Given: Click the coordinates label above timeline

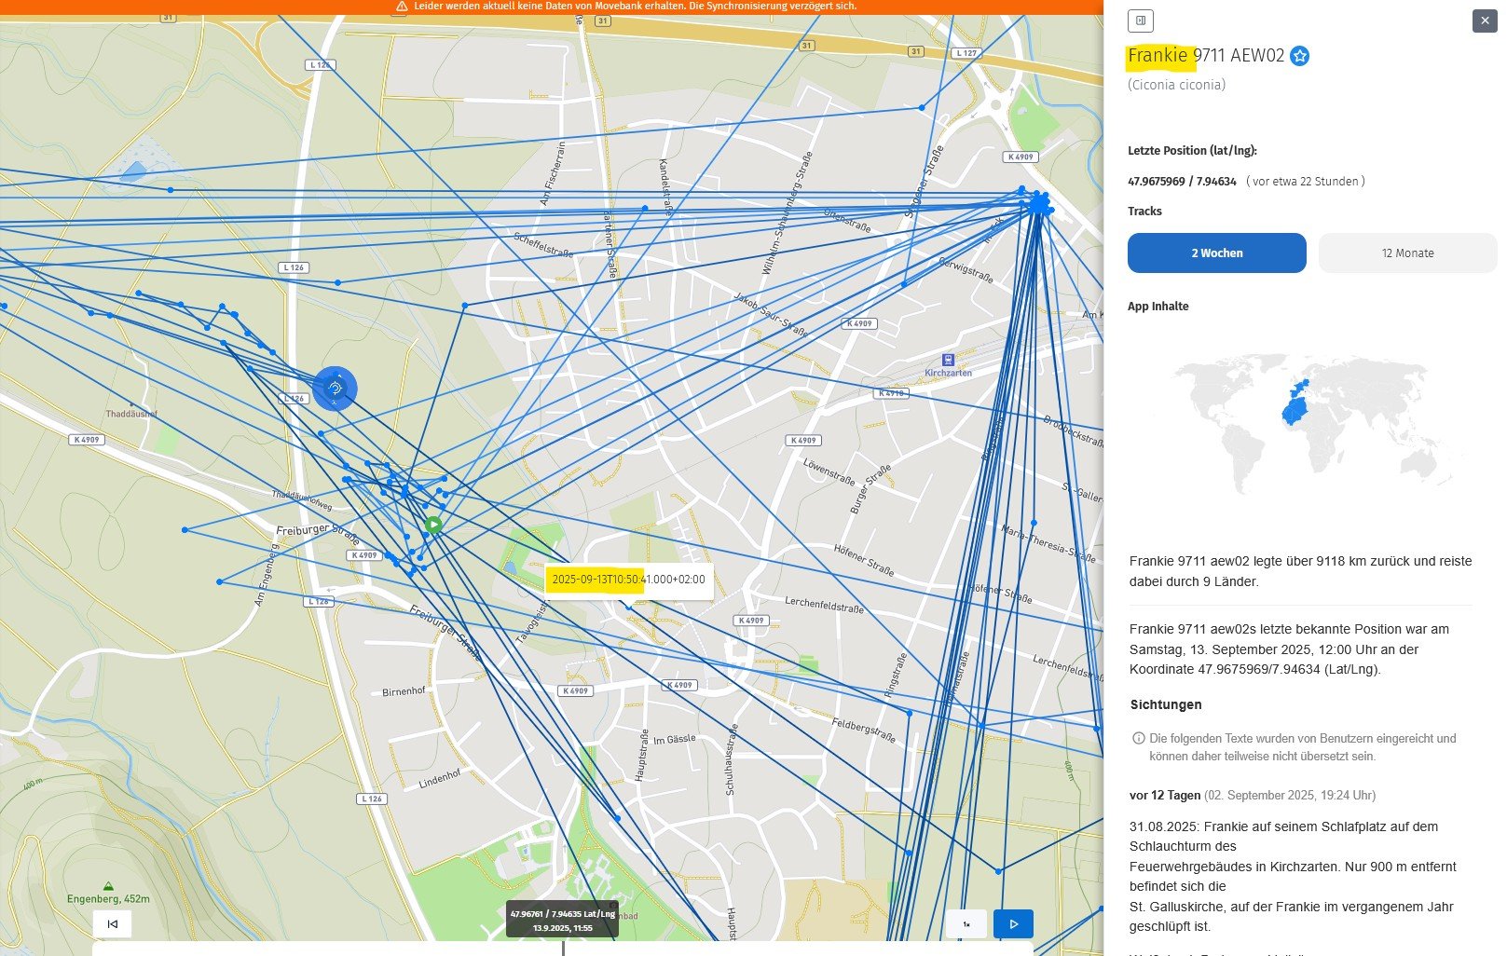Looking at the screenshot, I should (562, 921).
